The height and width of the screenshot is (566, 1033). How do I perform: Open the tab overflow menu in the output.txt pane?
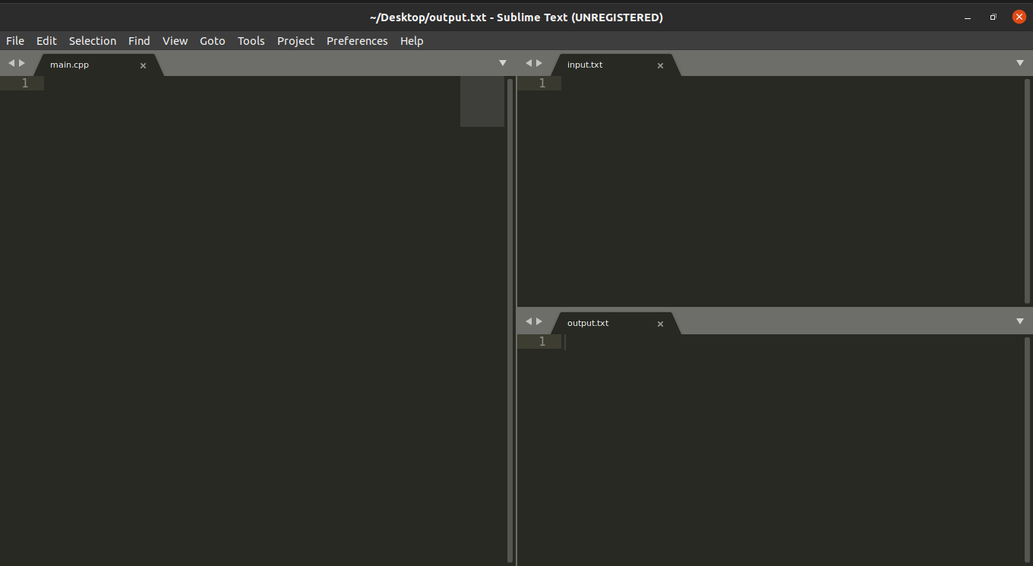(1019, 321)
